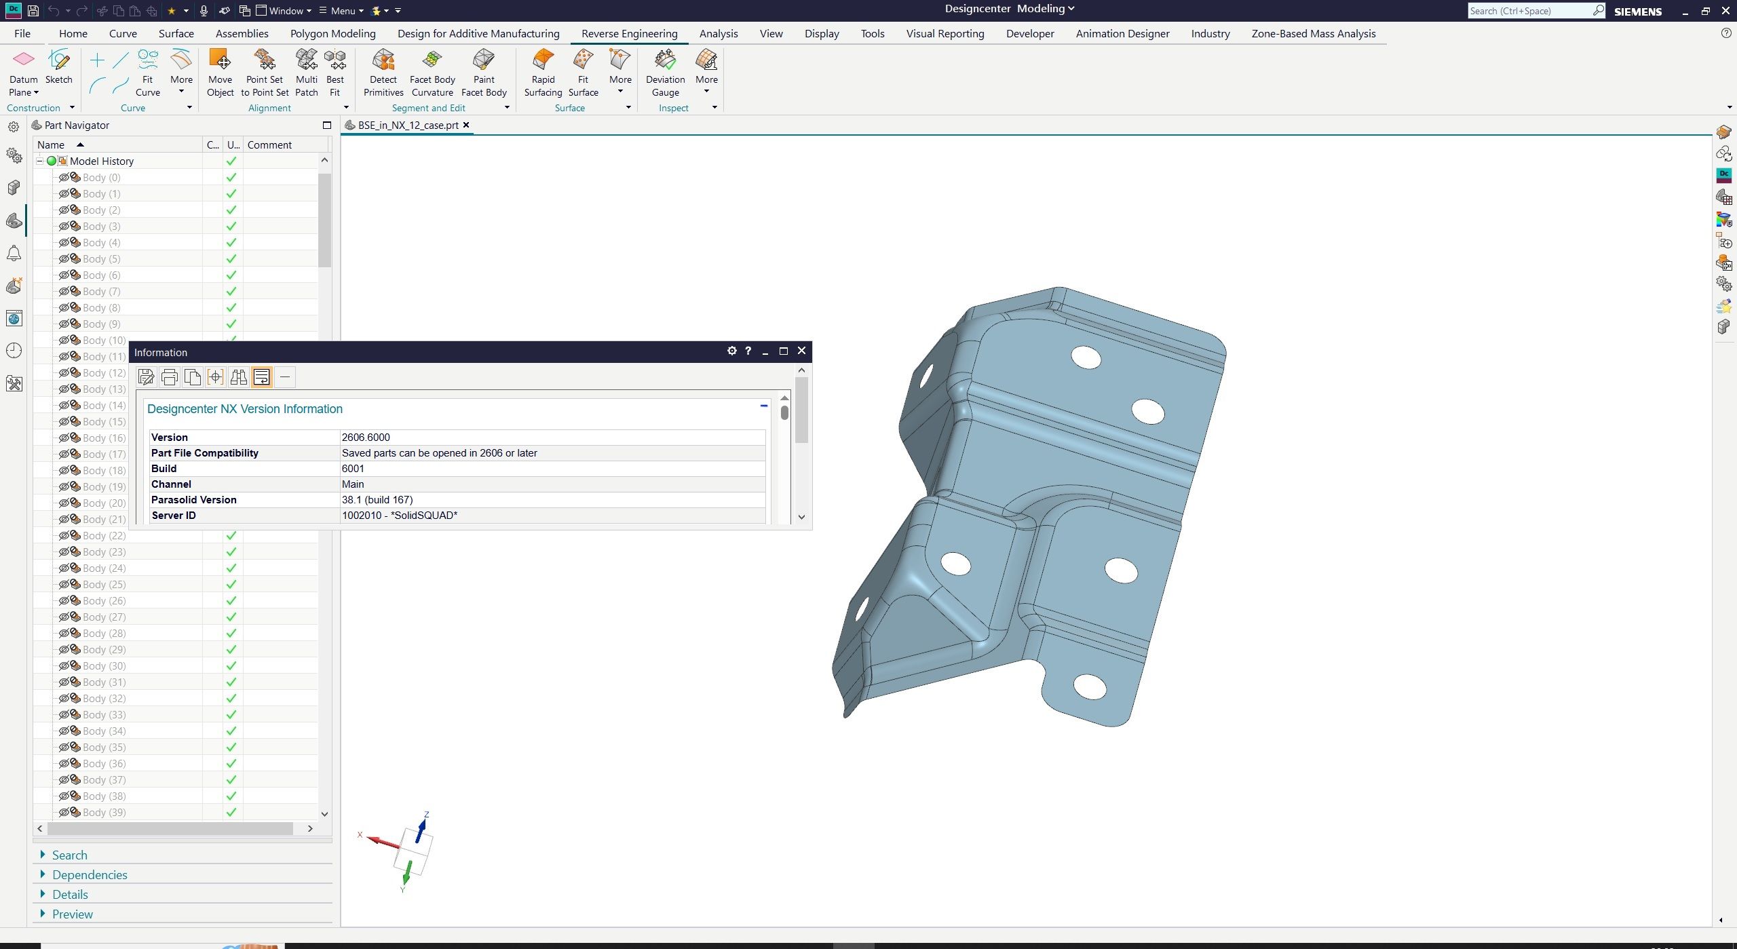Expand the Details section

coord(43,894)
